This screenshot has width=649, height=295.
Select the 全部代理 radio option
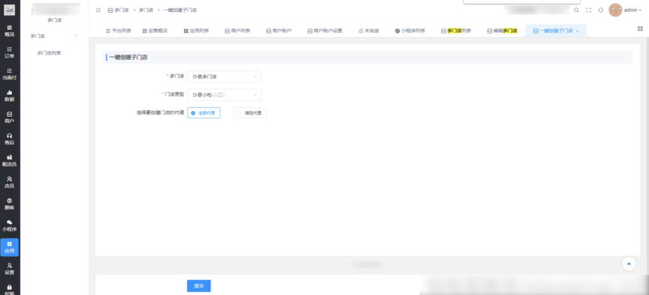pyautogui.click(x=203, y=113)
